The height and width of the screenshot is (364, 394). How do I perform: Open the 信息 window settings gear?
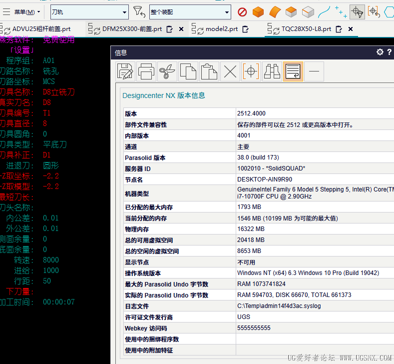click(x=380, y=52)
